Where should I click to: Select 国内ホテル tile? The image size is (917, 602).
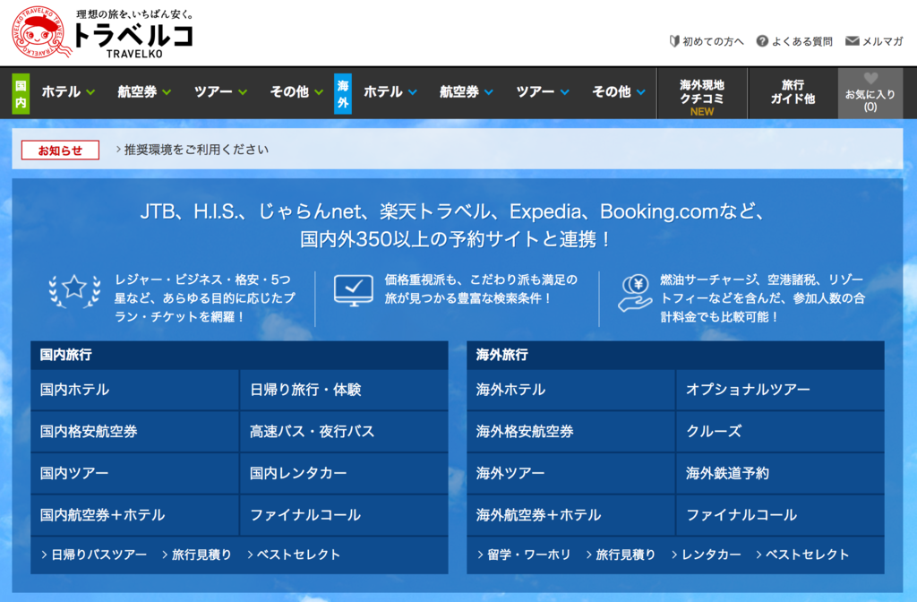pos(134,390)
